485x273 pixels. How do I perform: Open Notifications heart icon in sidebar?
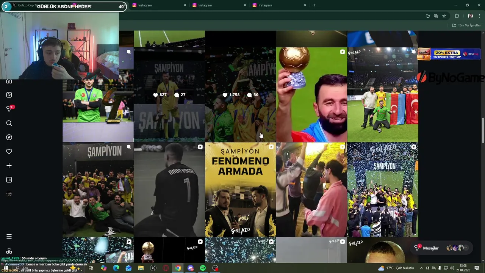coord(9,151)
